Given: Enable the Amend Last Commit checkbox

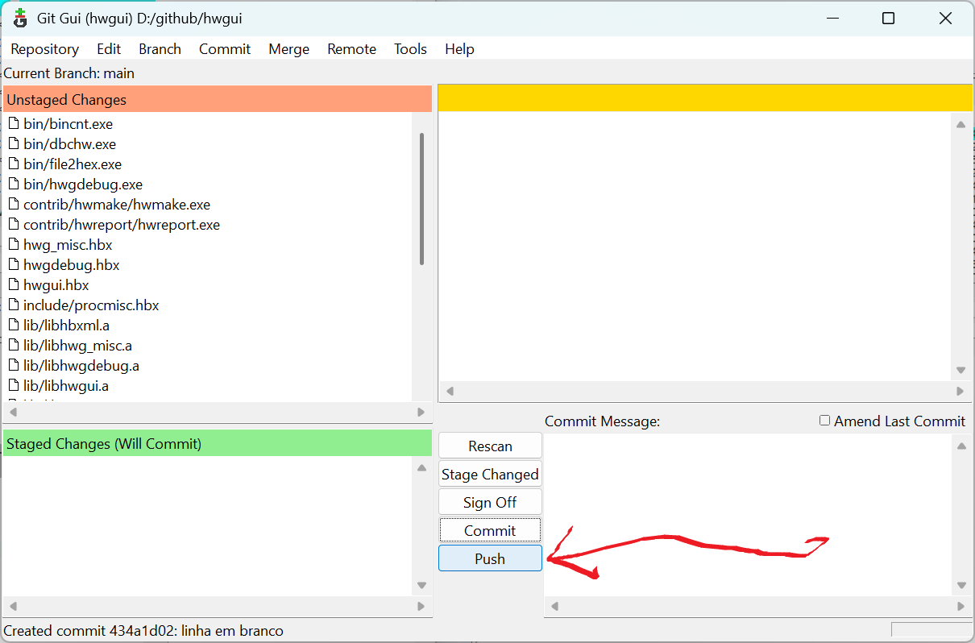Looking at the screenshot, I should (x=824, y=421).
